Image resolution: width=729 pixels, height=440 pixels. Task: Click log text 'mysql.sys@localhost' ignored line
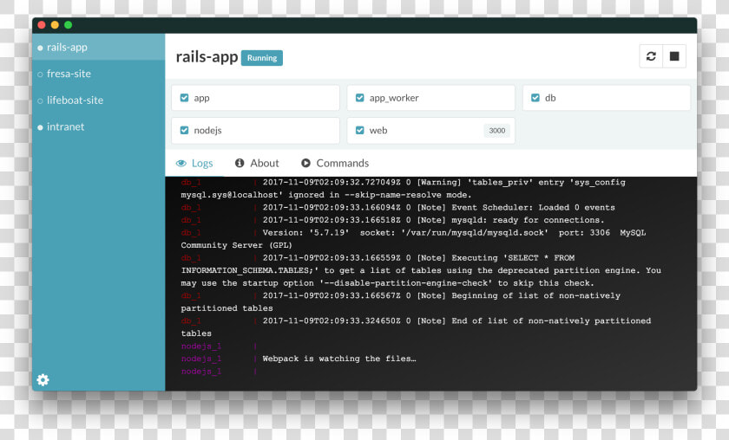point(326,195)
